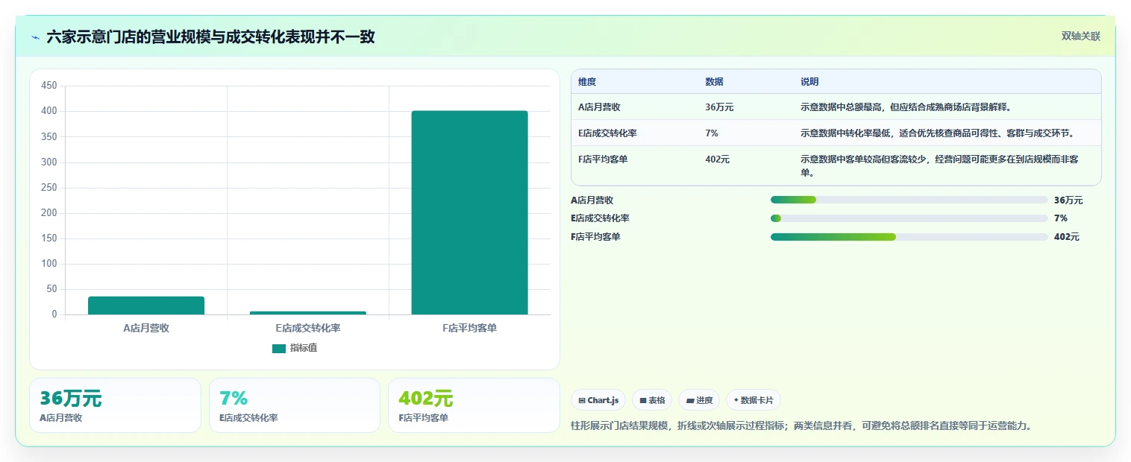
Task: Click the F店平均客单 label beside its progress bar
Action: coord(595,237)
